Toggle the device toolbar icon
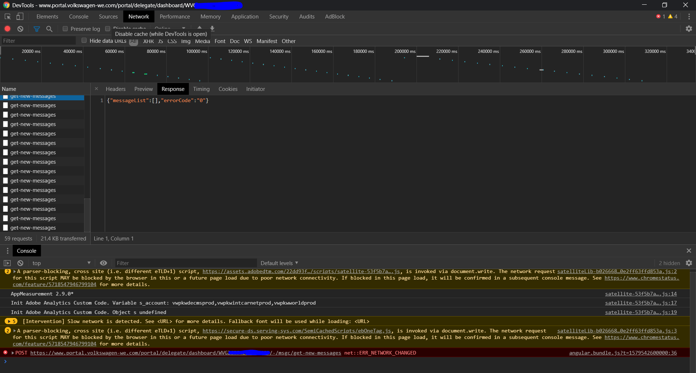 coord(20,17)
